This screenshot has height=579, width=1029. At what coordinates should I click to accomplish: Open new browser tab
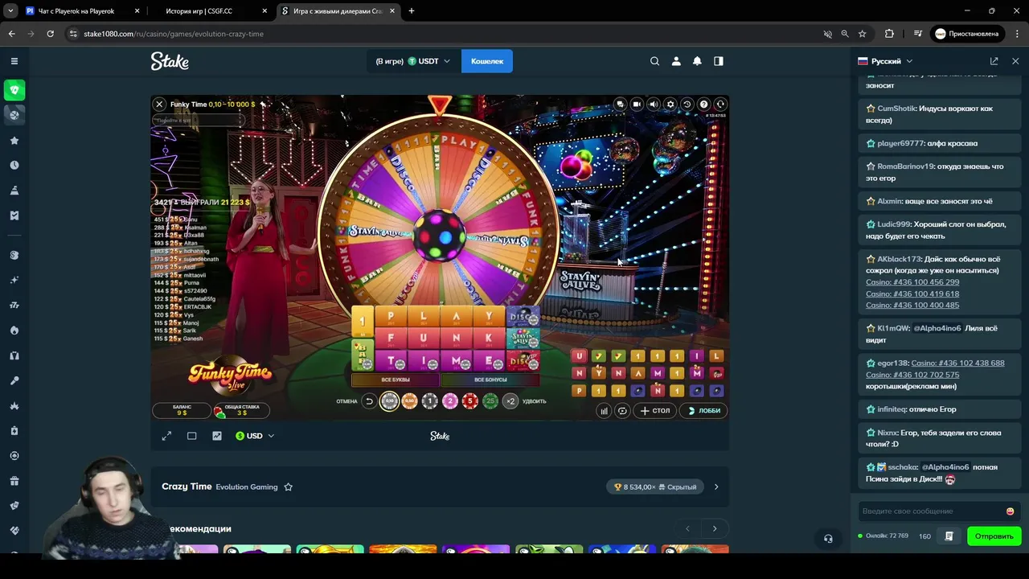[412, 11]
